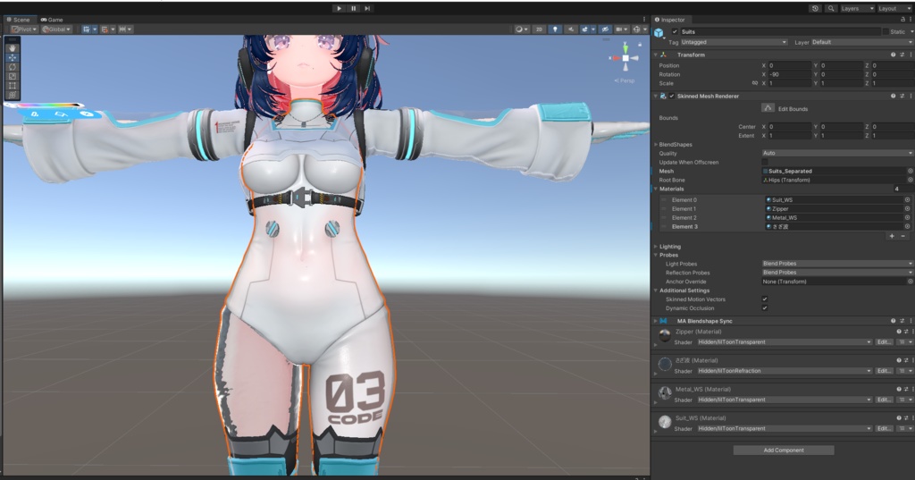Toggle 2D view mode
Screen dimensions: 915x480
pos(539,29)
